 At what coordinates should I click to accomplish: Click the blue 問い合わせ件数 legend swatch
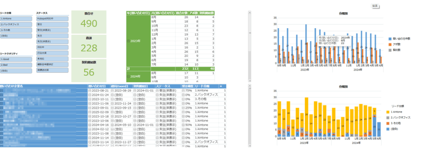pyautogui.click(x=390, y=39)
